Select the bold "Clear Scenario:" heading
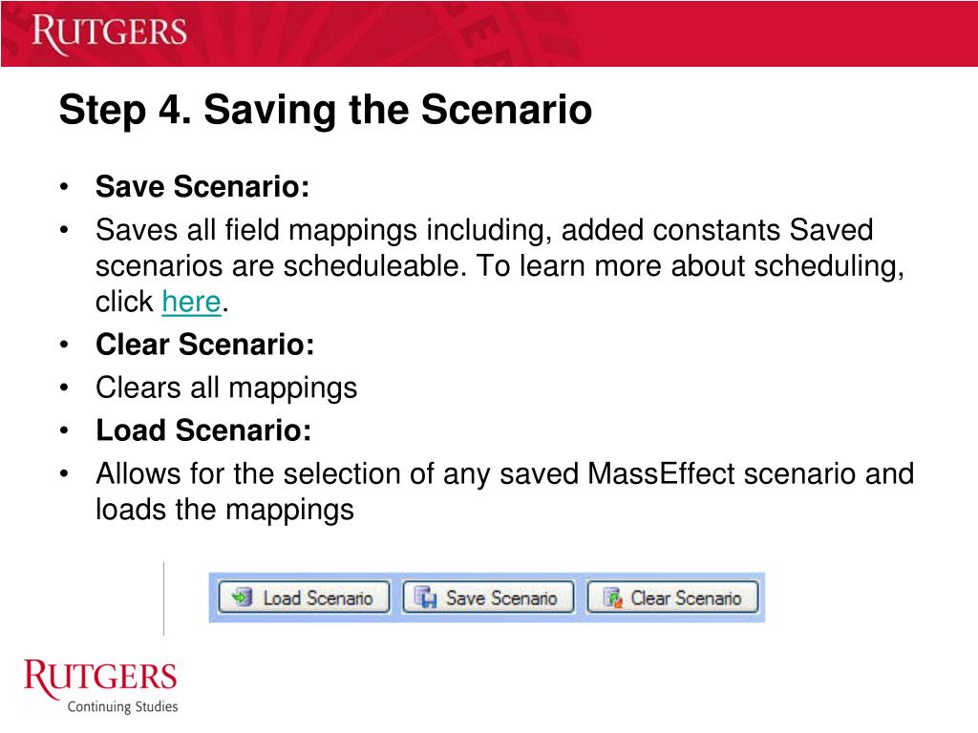Viewport: 978px width, 733px height. (x=204, y=344)
